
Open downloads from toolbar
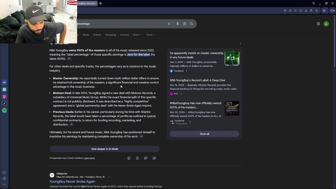click(x=306, y=10)
